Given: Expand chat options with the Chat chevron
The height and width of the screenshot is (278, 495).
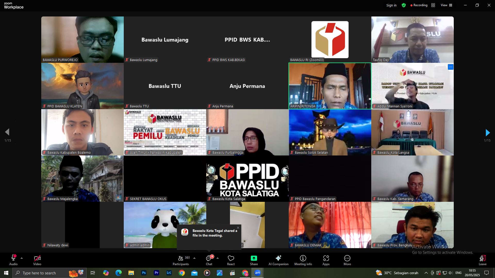Looking at the screenshot, I should coord(217,258).
